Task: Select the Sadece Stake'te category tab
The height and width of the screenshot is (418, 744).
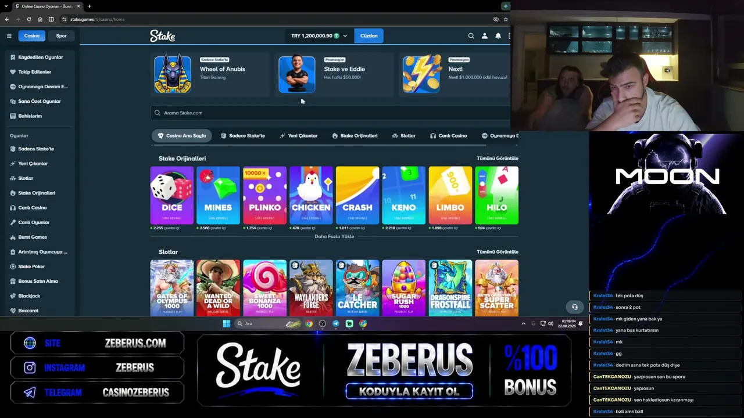Action: tap(242, 136)
